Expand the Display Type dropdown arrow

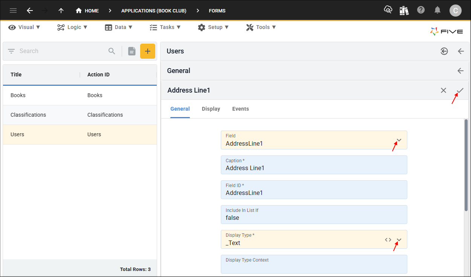pyautogui.click(x=399, y=240)
